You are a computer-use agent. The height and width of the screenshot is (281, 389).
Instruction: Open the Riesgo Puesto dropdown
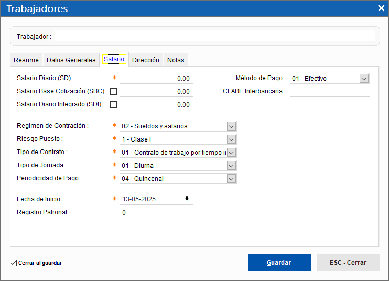pyautogui.click(x=231, y=139)
